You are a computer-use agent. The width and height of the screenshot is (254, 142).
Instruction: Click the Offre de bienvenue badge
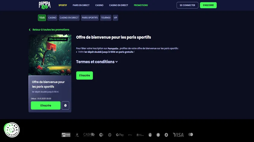[x=58, y=39]
